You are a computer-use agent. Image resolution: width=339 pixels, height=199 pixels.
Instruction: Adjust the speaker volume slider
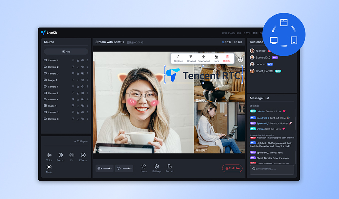127,168
